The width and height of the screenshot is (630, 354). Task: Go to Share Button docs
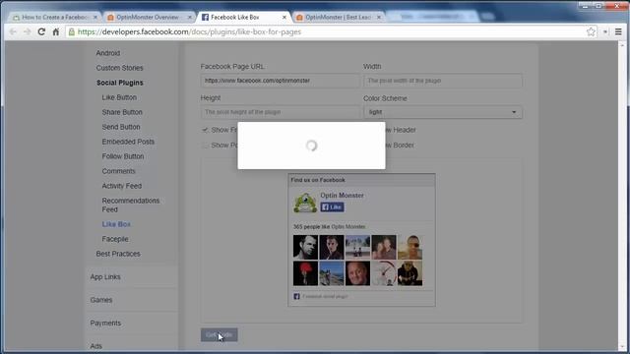point(122,112)
